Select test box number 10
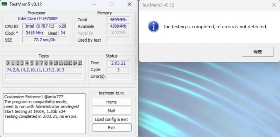 click(56, 63)
